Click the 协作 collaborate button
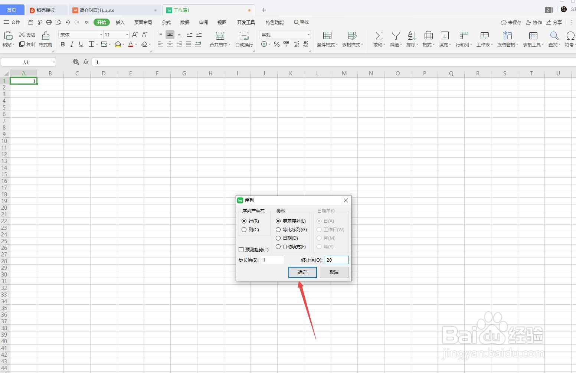Image resolution: width=576 pixels, height=373 pixels. coord(534,22)
